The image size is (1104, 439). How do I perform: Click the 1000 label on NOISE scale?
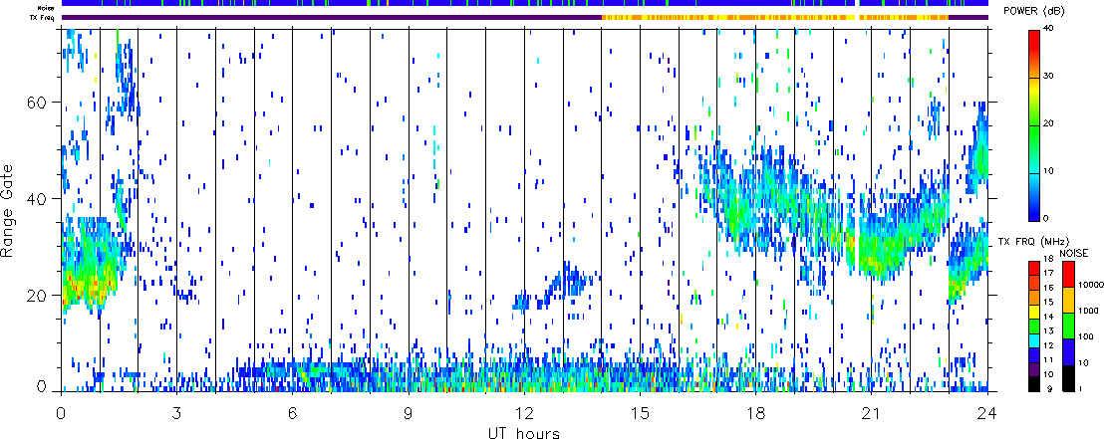point(1088,310)
